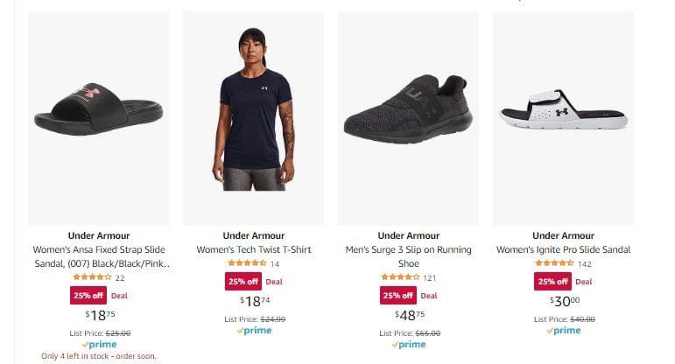Click star rating for Men's Surge 3 shoe
Viewport: 675px width, 364px height.
point(400,277)
